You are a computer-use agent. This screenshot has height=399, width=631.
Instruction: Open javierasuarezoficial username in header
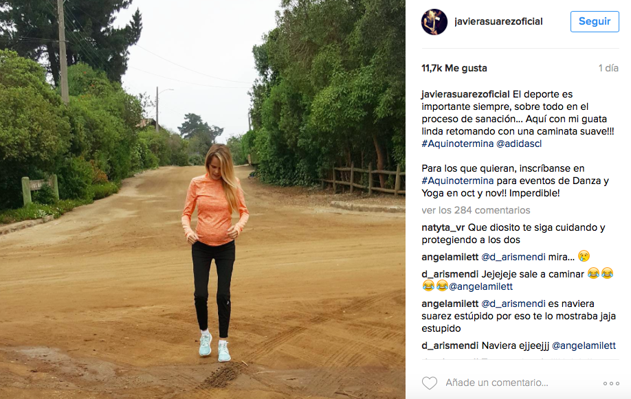click(498, 22)
